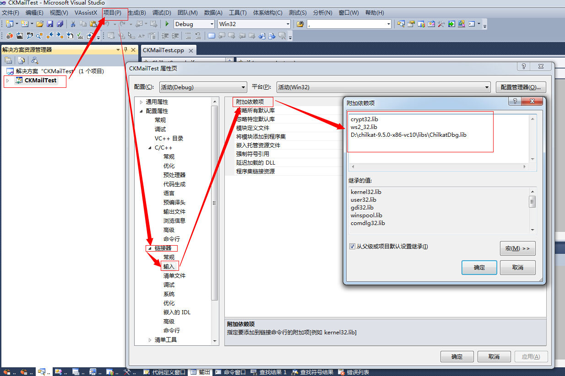Click the Copy icon in toolbar
The height and width of the screenshot is (376, 565).
82,24
